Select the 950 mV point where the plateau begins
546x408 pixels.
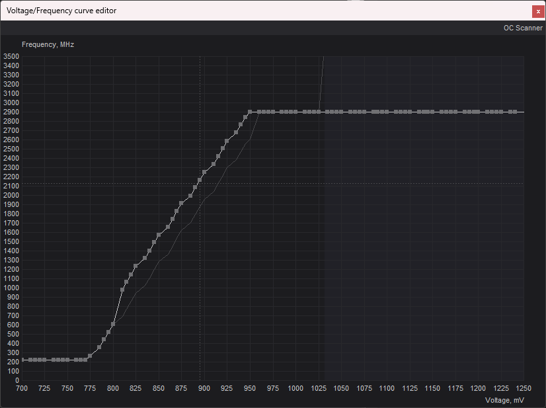click(x=250, y=112)
